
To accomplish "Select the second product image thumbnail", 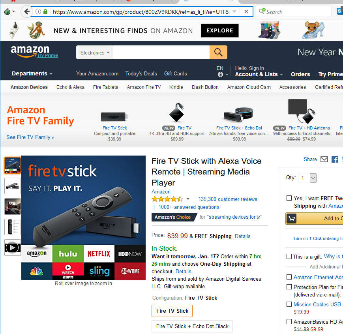I will 13,186.
